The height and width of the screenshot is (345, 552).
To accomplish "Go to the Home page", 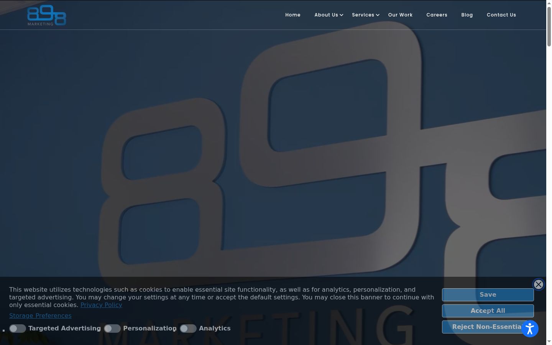I will [293, 15].
